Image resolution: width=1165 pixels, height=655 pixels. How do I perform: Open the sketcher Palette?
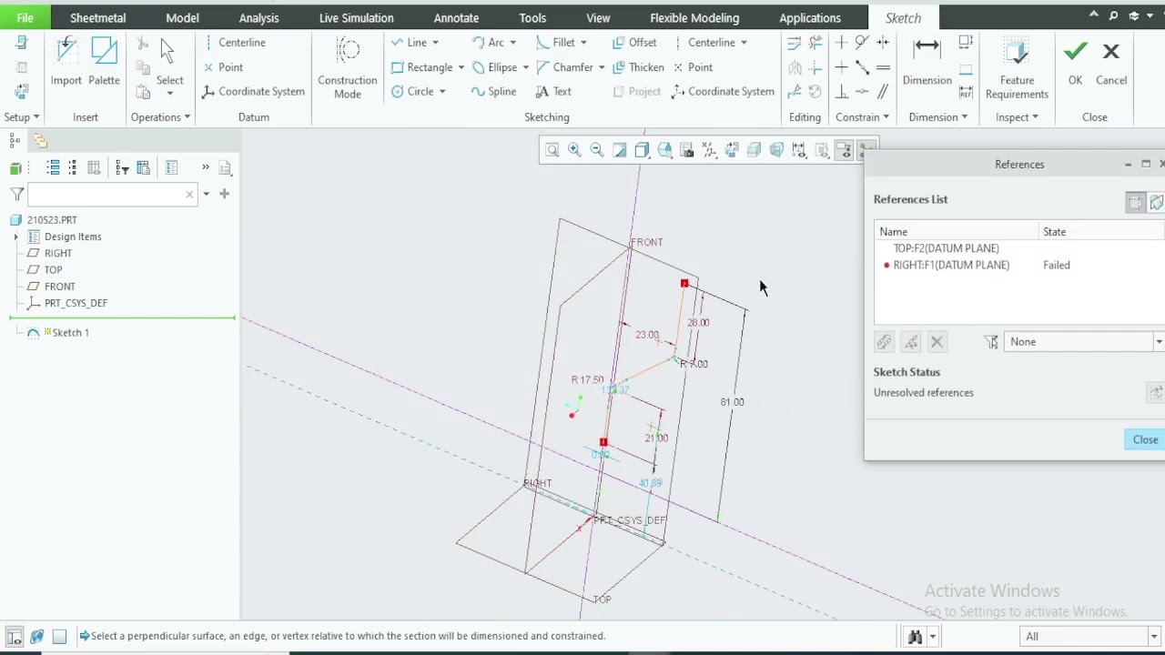tap(104, 63)
